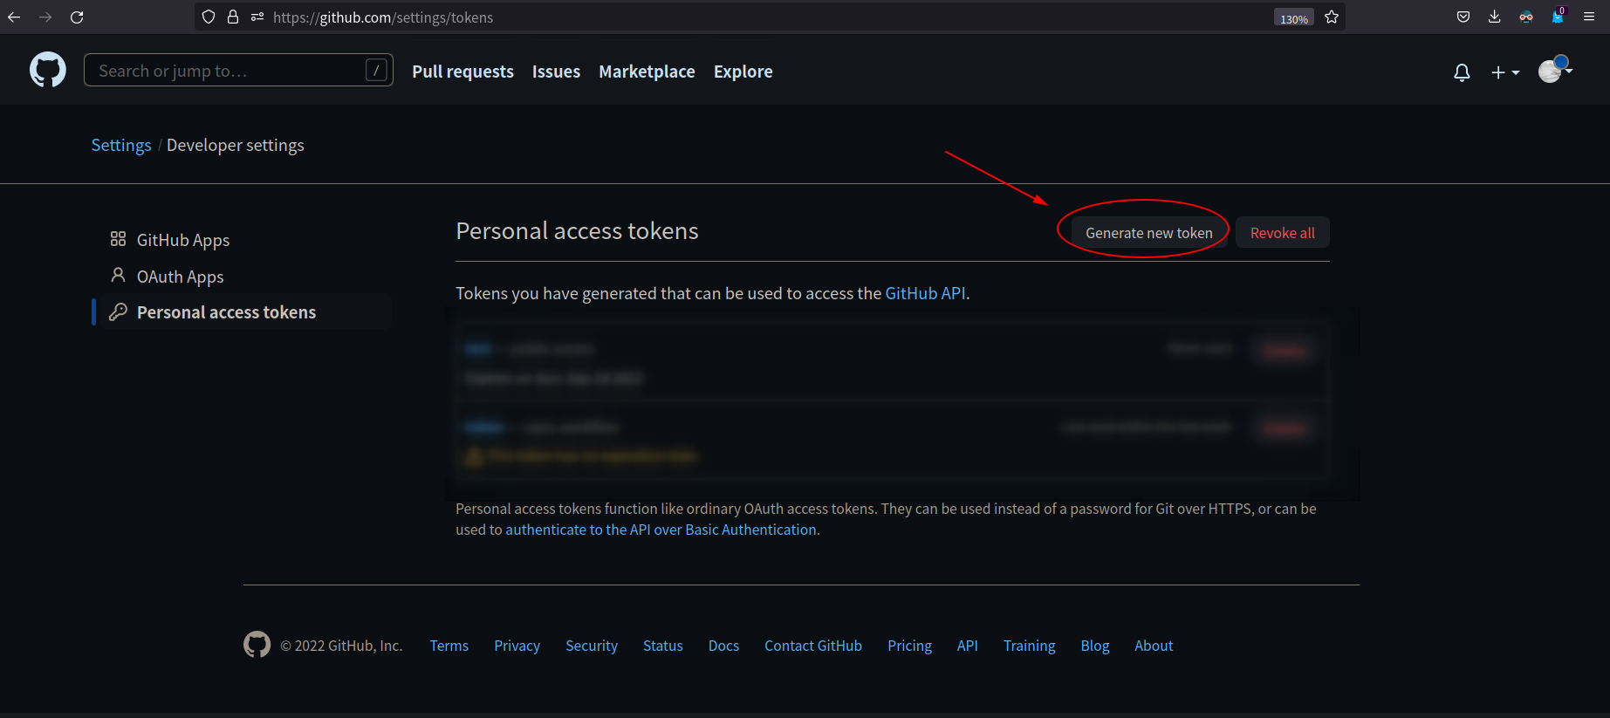Click the padlock site info icon

click(233, 17)
